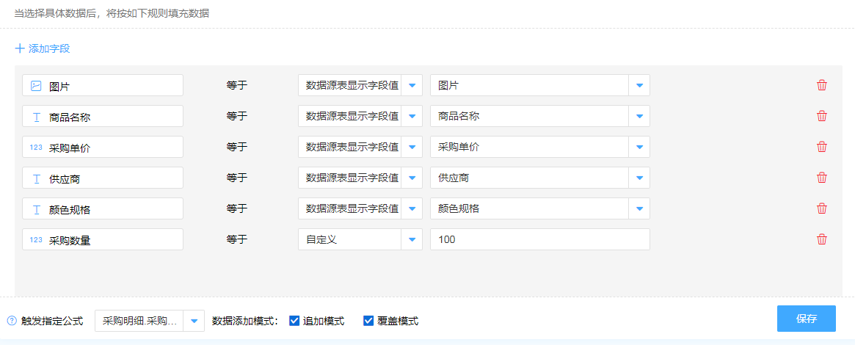
Task: Expand 数据源表显示字段值 dropdown in 图片 row
Action: (412, 85)
